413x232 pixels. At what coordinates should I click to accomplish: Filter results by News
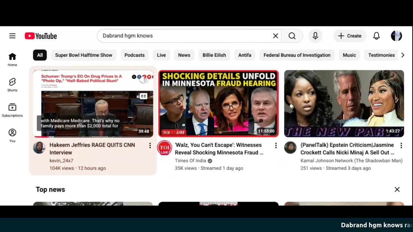(x=184, y=55)
